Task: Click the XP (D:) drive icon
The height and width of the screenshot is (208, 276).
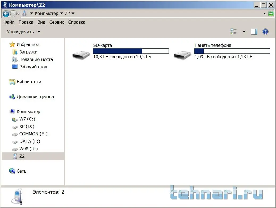Action: click(15, 127)
